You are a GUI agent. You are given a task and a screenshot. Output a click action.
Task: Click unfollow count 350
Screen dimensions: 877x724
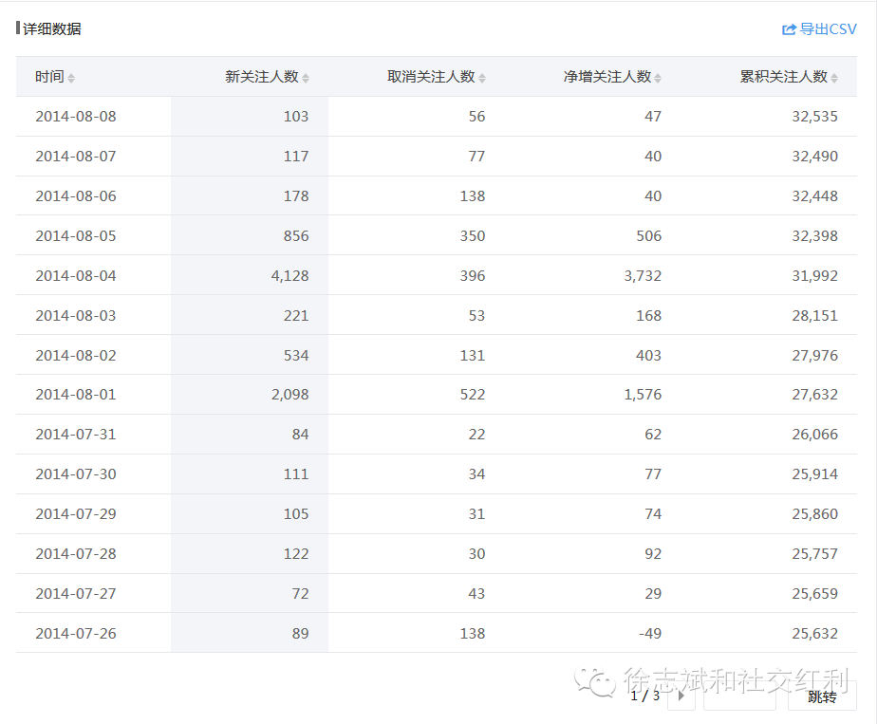(x=473, y=236)
